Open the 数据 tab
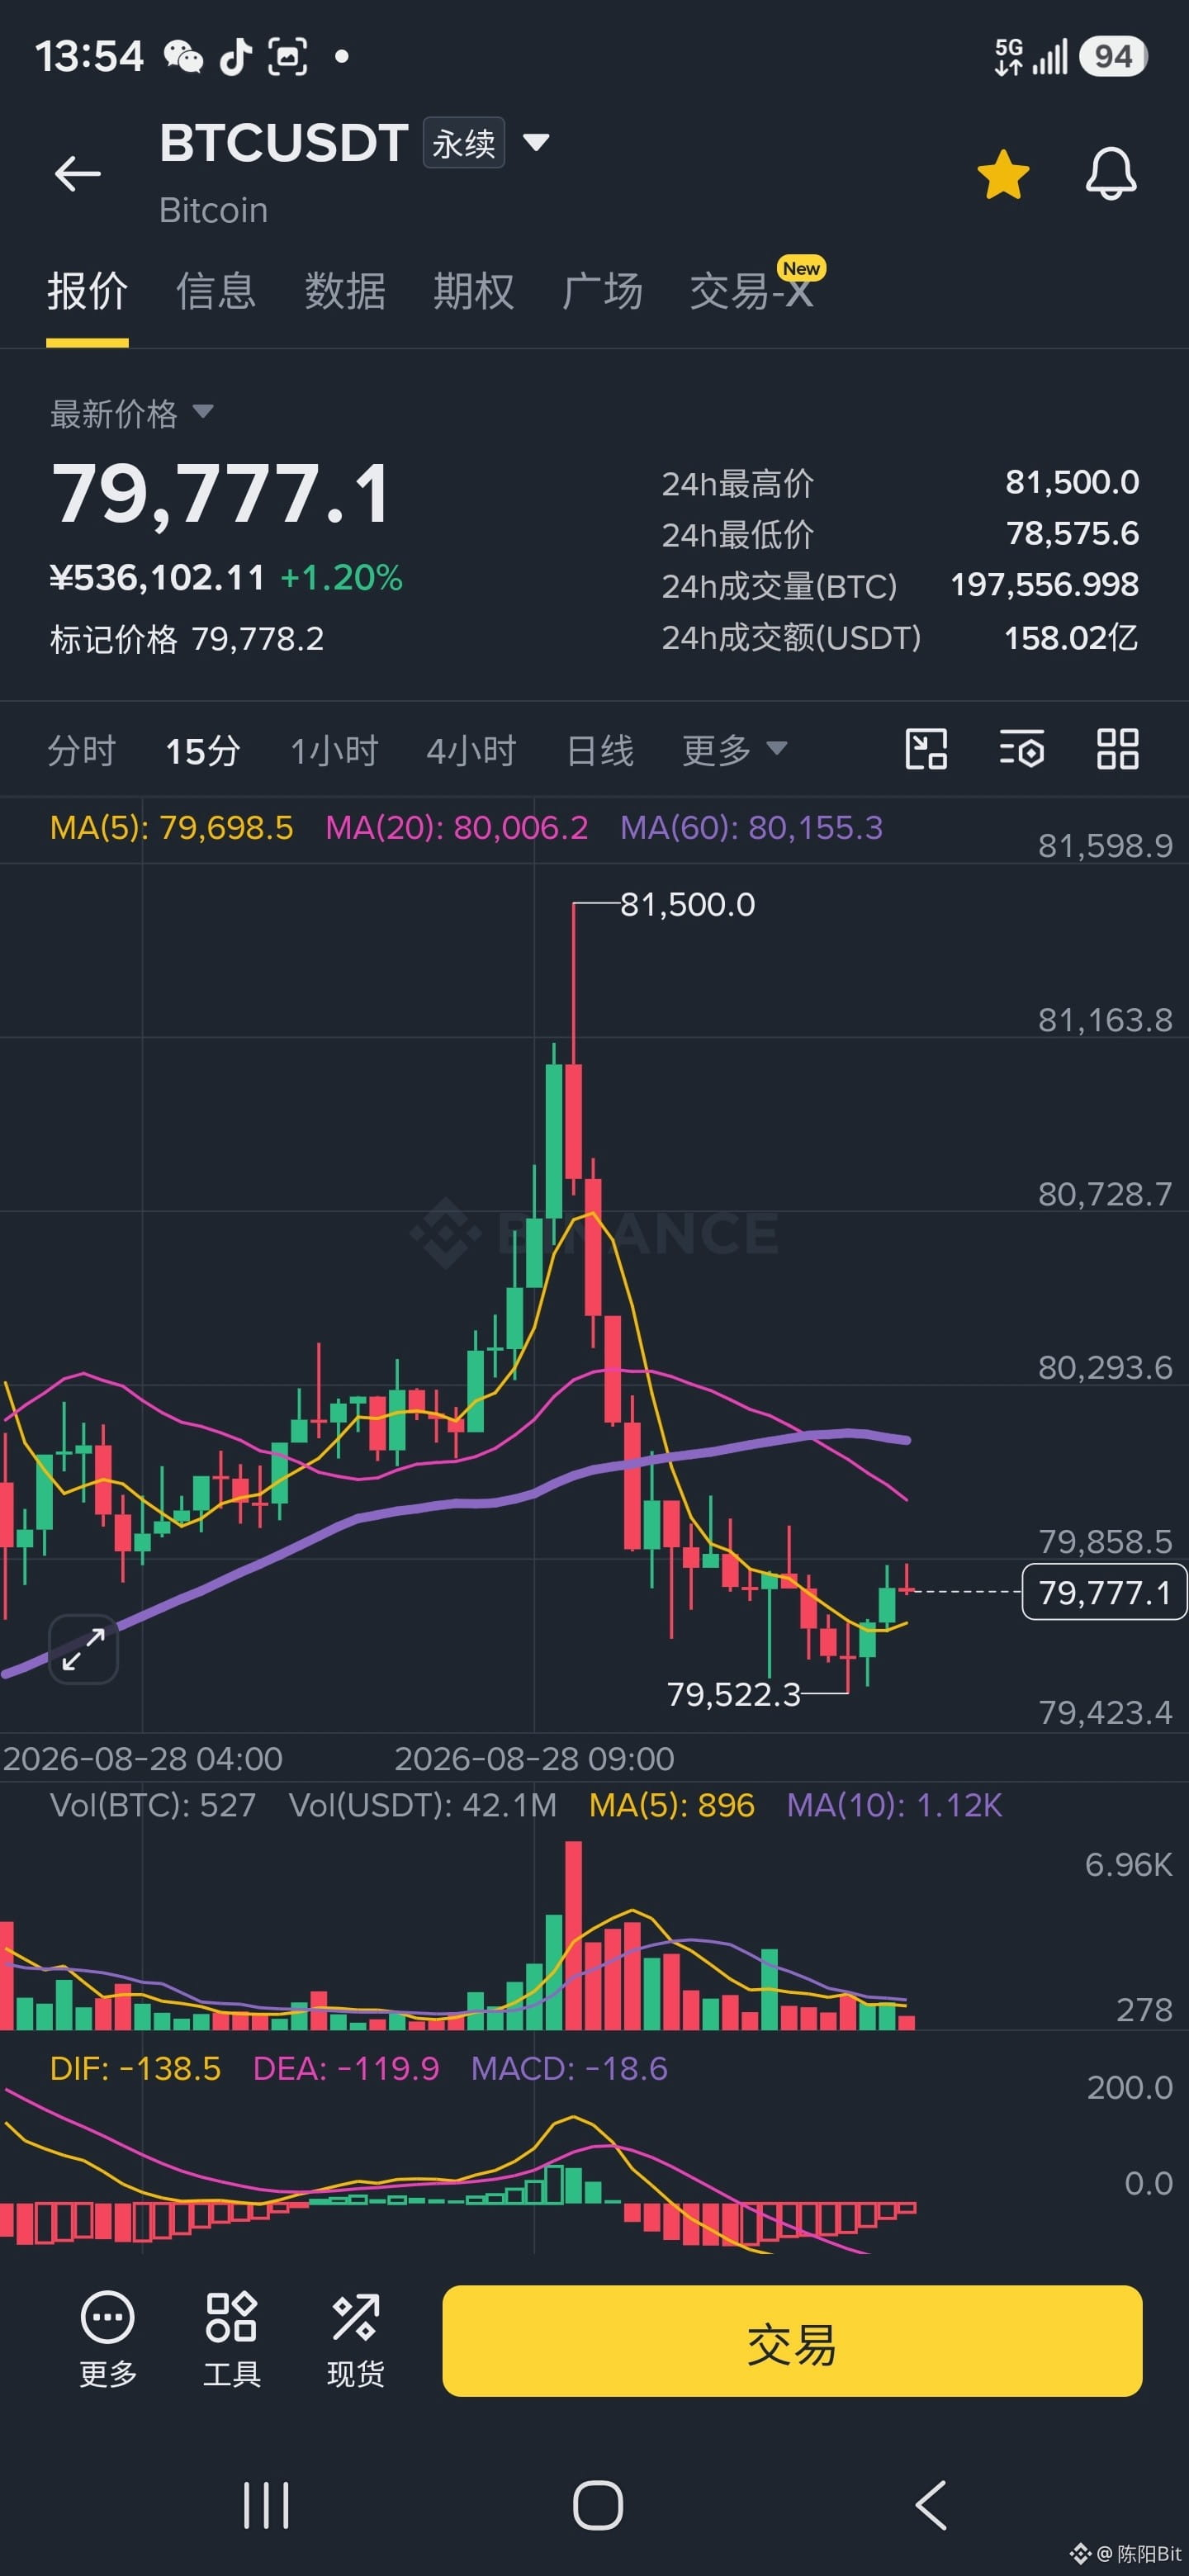1189x2576 pixels. click(345, 292)
